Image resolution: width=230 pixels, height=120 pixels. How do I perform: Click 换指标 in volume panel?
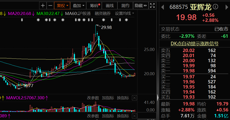pyautogui.click(x=123, y=98)
